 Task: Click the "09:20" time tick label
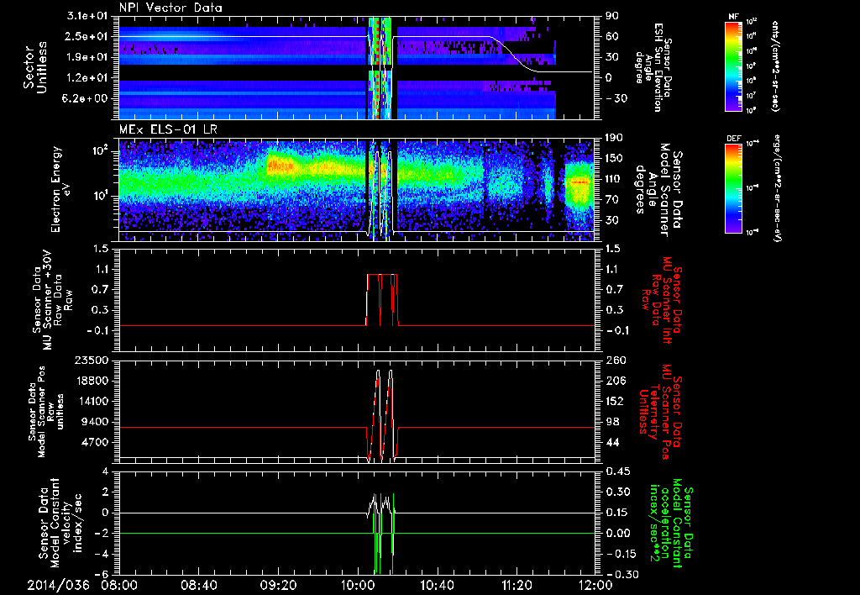coord(280,585)
